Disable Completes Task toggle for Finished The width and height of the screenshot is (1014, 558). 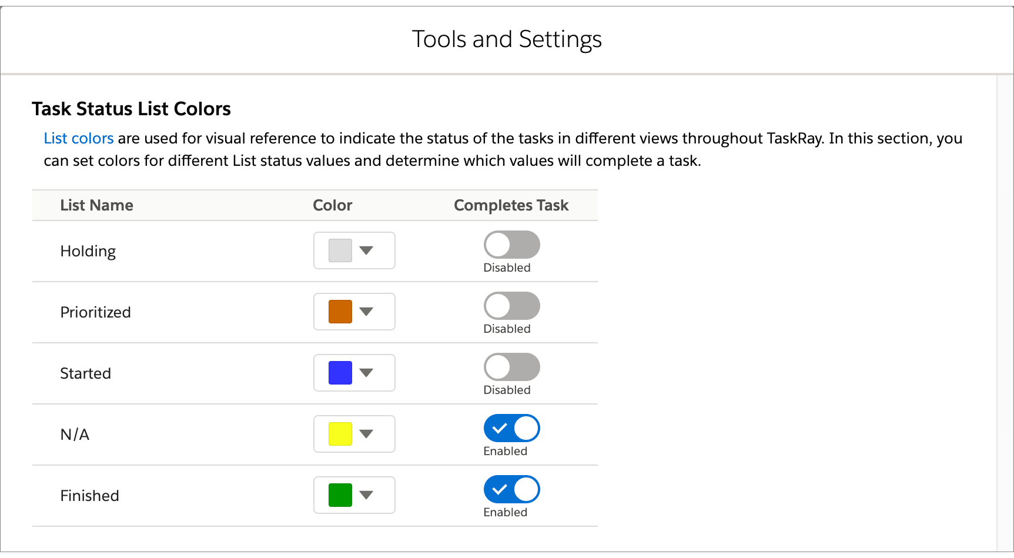point(511,489)
